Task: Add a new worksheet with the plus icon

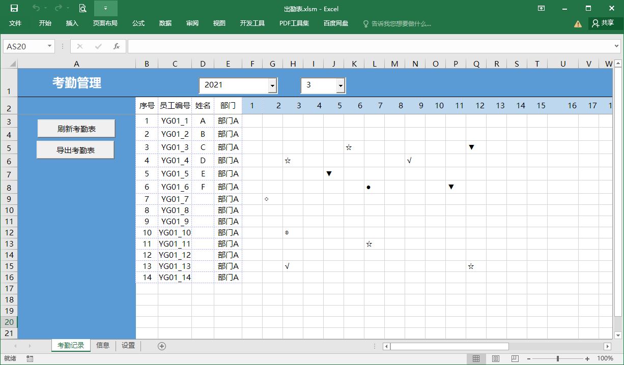Action: click(162, 346)
